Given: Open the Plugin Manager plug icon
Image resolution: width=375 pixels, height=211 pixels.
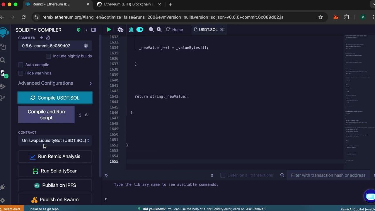Looking at the screenshot, I should click(x=3, y=187).
